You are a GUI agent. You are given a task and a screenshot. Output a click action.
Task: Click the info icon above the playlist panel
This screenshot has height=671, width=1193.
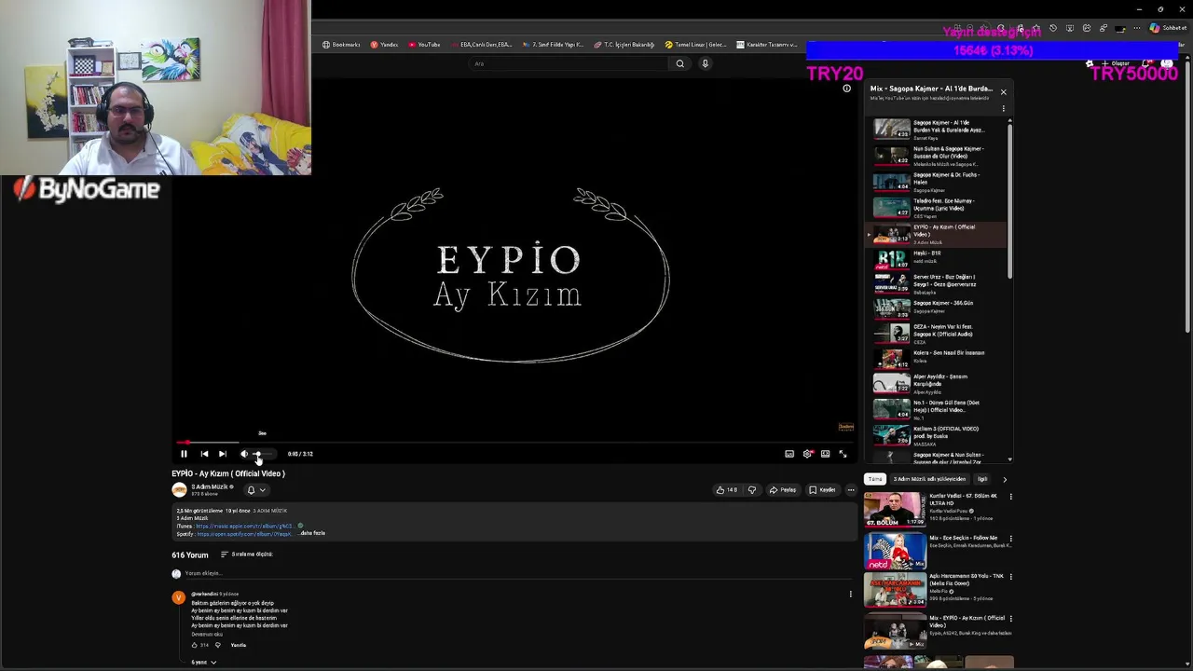click(x=846, y=89)
